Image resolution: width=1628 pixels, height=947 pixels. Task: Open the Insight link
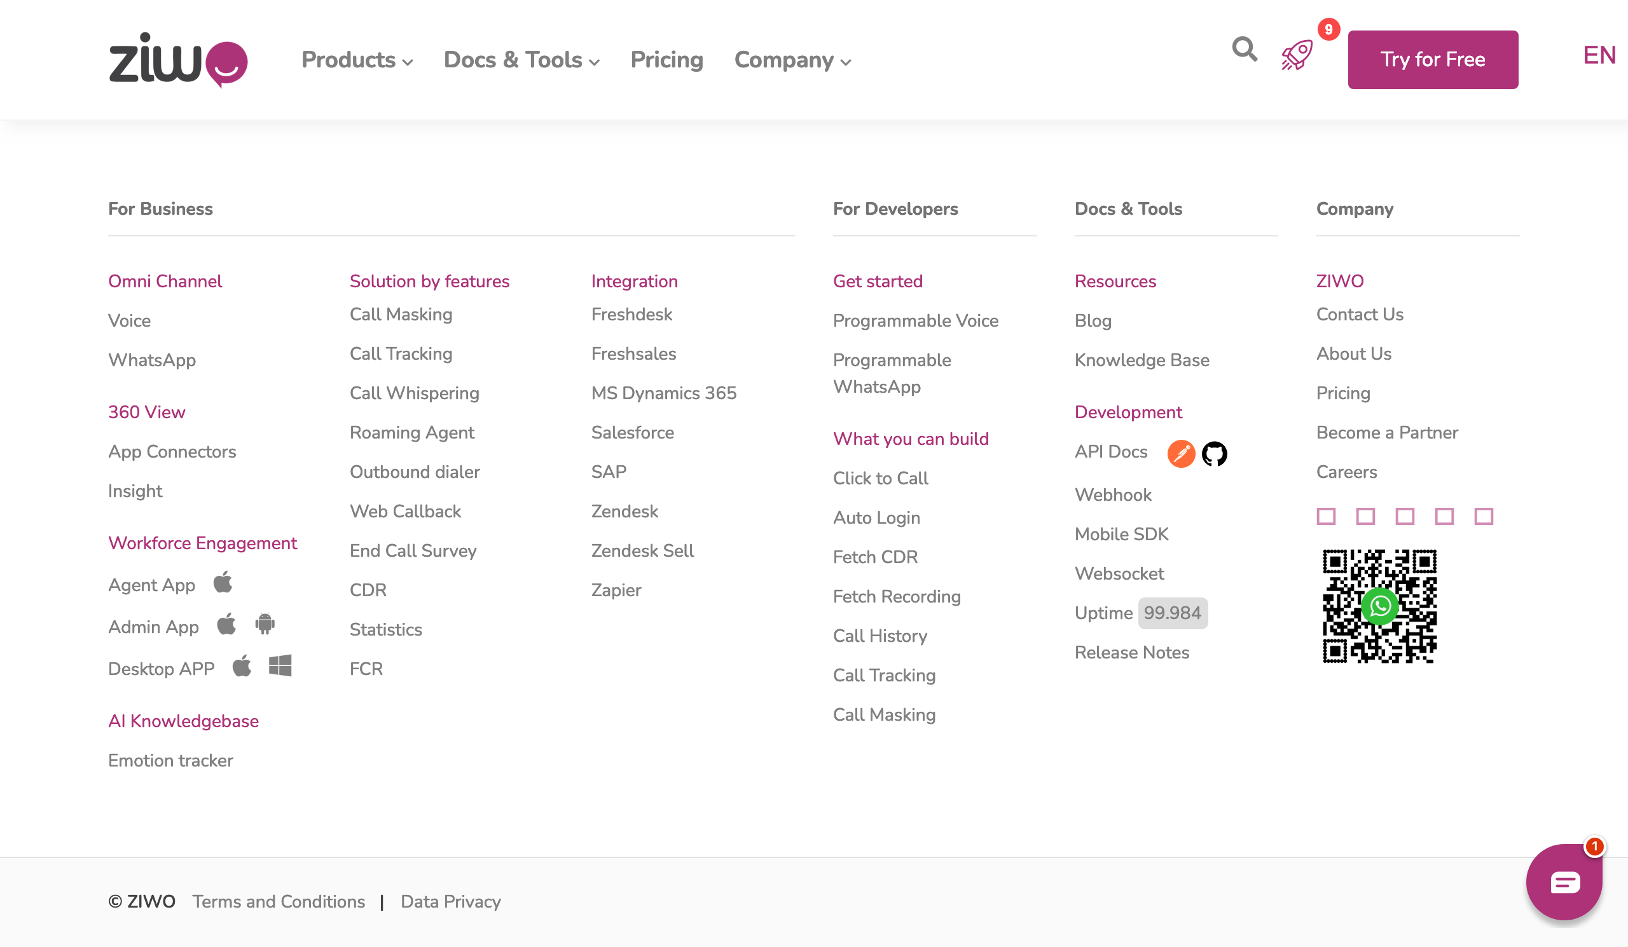[135, 491]
